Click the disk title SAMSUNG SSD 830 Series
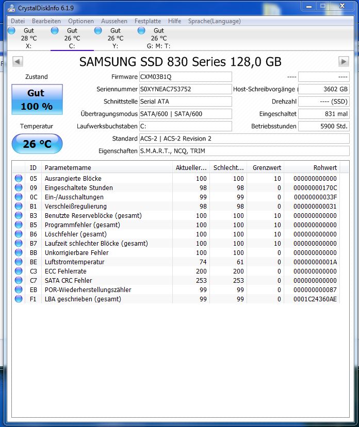Image resolution: width=359 pixels, height=427 pixels. [x=181, y=61]
